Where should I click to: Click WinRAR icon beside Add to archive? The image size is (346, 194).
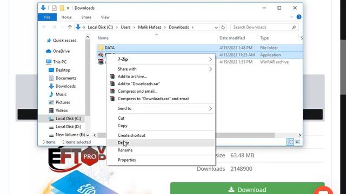pos(112,77)
